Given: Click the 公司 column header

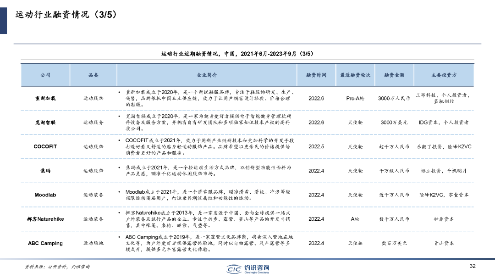Looking at the screenshot, I should 45,75.
